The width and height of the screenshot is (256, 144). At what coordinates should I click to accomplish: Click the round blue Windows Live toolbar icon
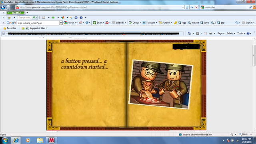[x=76, y=18]
